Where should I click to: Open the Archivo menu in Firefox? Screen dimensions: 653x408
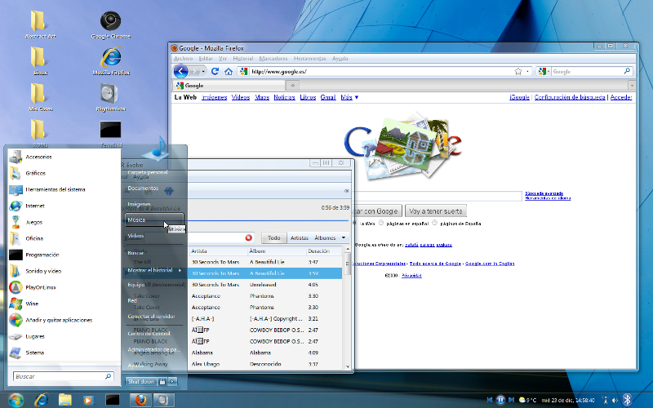183,58
